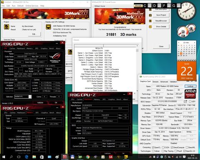Click Close button in the Overall Score window
Screen dimensions: 200x160
coord(161,46)
